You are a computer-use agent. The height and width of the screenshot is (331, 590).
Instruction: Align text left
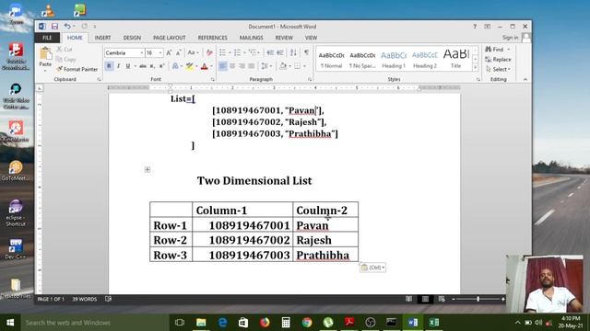coord(222,66)
